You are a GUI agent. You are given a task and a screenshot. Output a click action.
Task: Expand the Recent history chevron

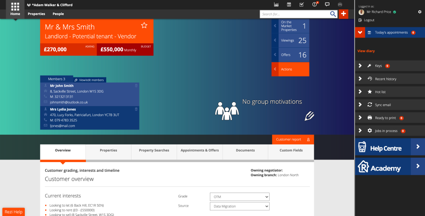360,79
